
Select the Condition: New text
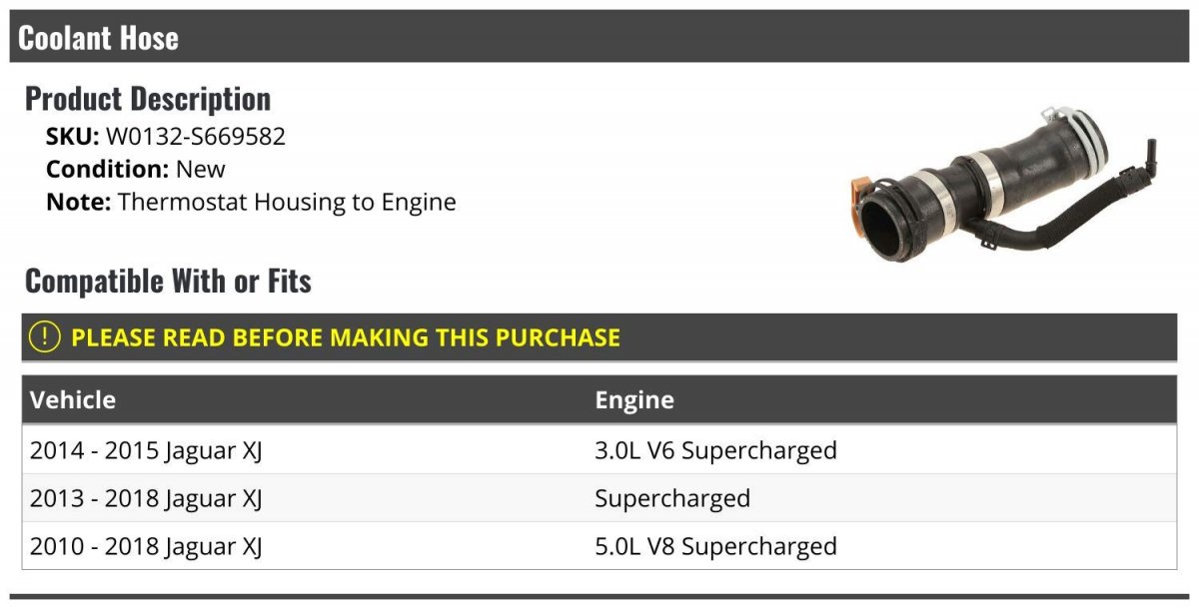[136, 169]
